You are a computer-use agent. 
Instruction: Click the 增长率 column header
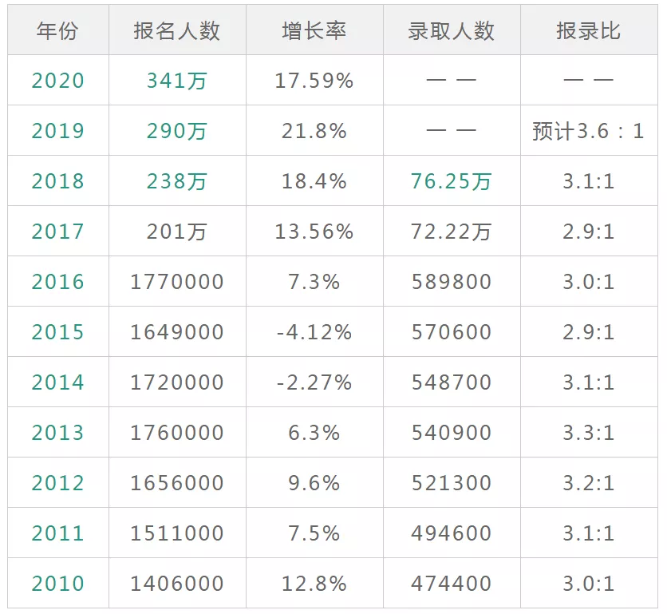tap(314, 30)
